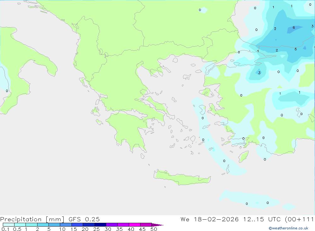
Task: Click the purple arrow tip after 50
Action: 157,225
